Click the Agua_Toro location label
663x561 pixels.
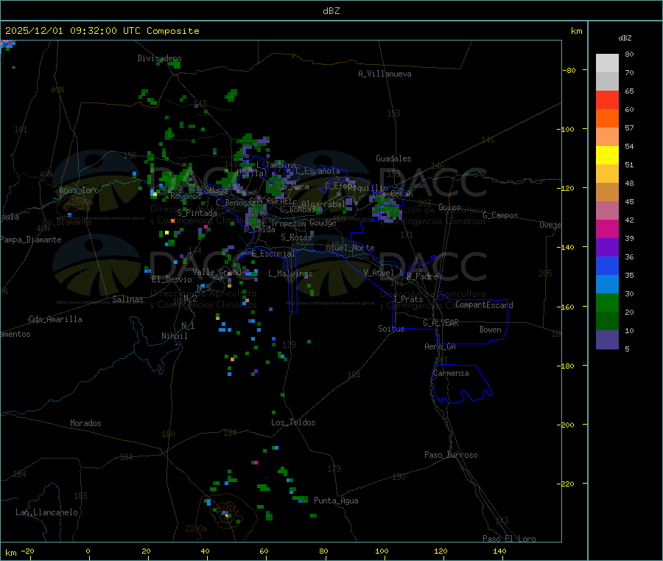coord(79,190)
